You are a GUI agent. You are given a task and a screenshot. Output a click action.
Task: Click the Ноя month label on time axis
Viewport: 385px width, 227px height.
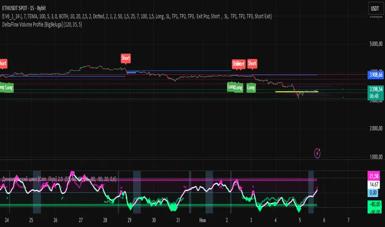[x=202, y=219]
